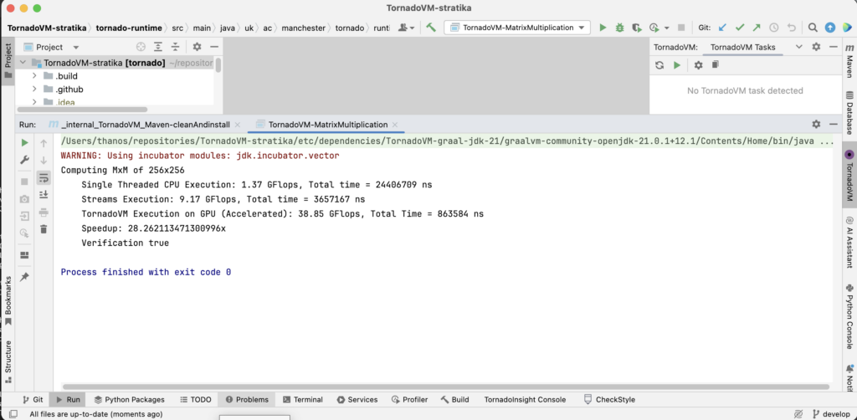
Task: Click the blue IDE update icon
Action: point(829,28)
